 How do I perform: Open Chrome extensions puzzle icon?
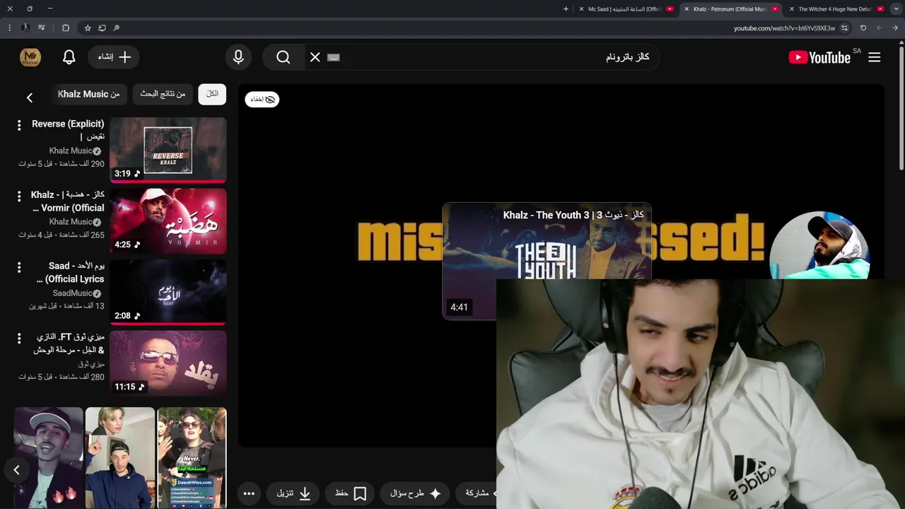[66, 28]
